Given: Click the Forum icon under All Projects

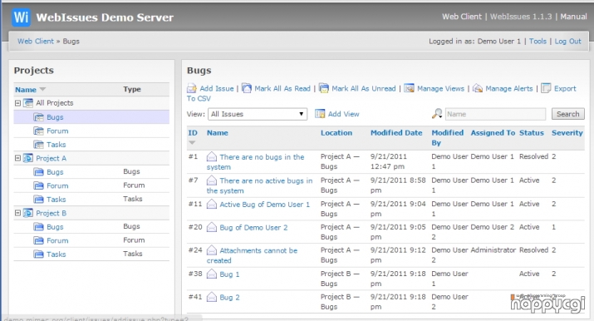Looking at the screenshot, I should coord(39,131).
